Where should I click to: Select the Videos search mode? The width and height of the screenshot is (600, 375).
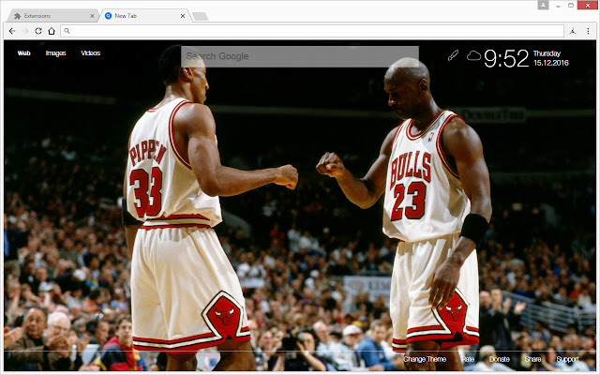pyautogui.click(x=91, y=53)
